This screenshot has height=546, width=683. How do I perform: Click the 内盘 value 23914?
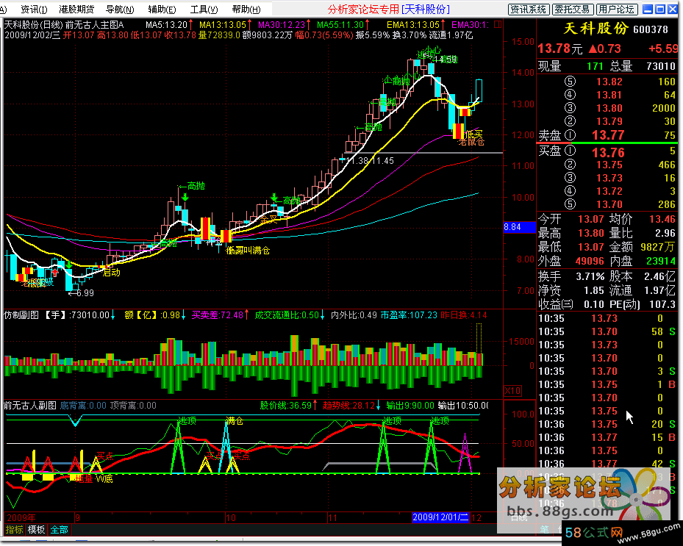tap(661, 261)
